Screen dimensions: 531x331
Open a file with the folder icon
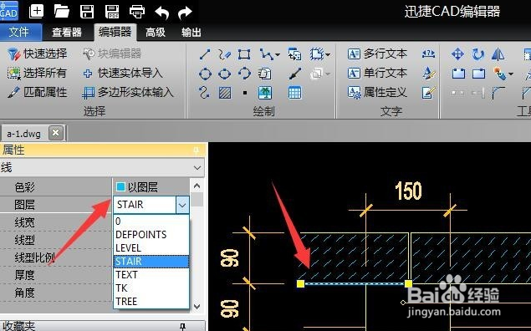(61, 12)
